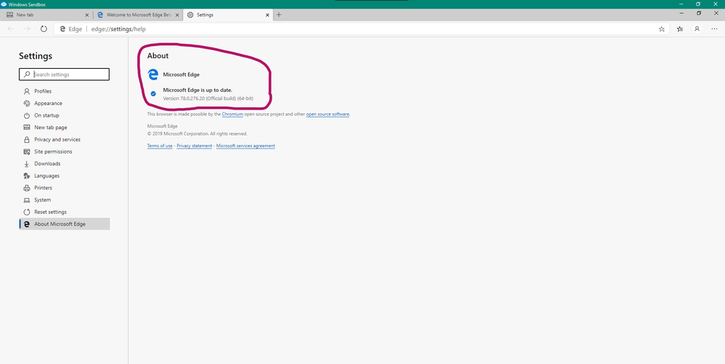This screenshot has width=725, height=364.
Task: Select About Microsoft Edge in the sidebar
Action: pyautogui.click(x=65, y=224)
